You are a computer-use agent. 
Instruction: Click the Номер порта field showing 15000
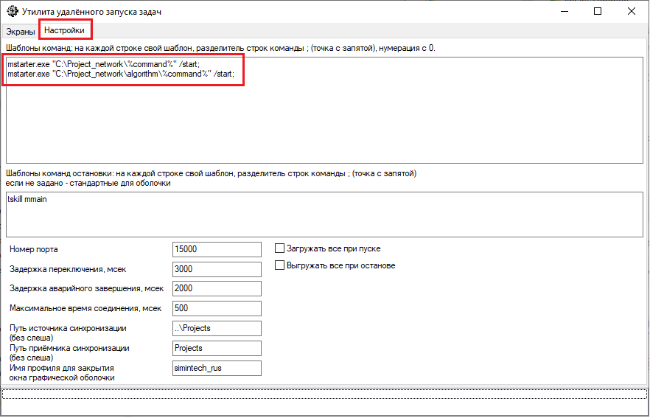coord(217,249)
